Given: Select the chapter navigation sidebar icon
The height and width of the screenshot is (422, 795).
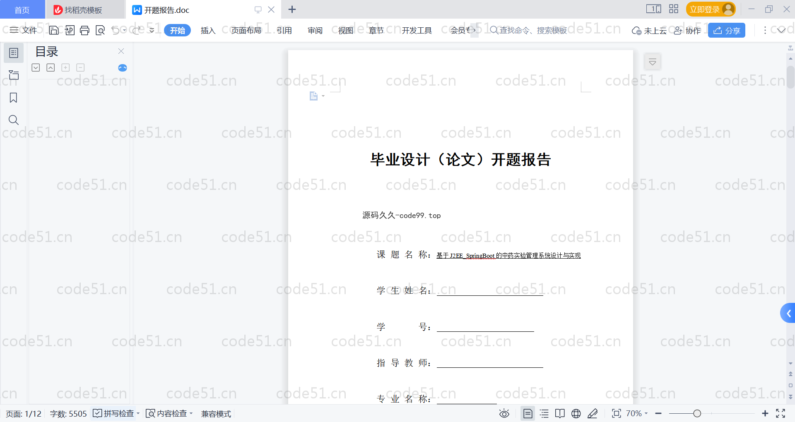Looking at the screenshot, I should (x=14, y=75).
